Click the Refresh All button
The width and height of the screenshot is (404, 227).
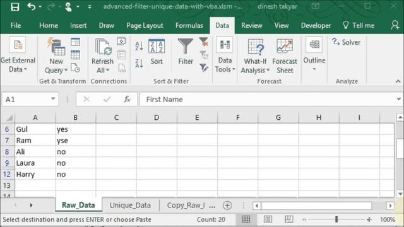tap(102, 56)
